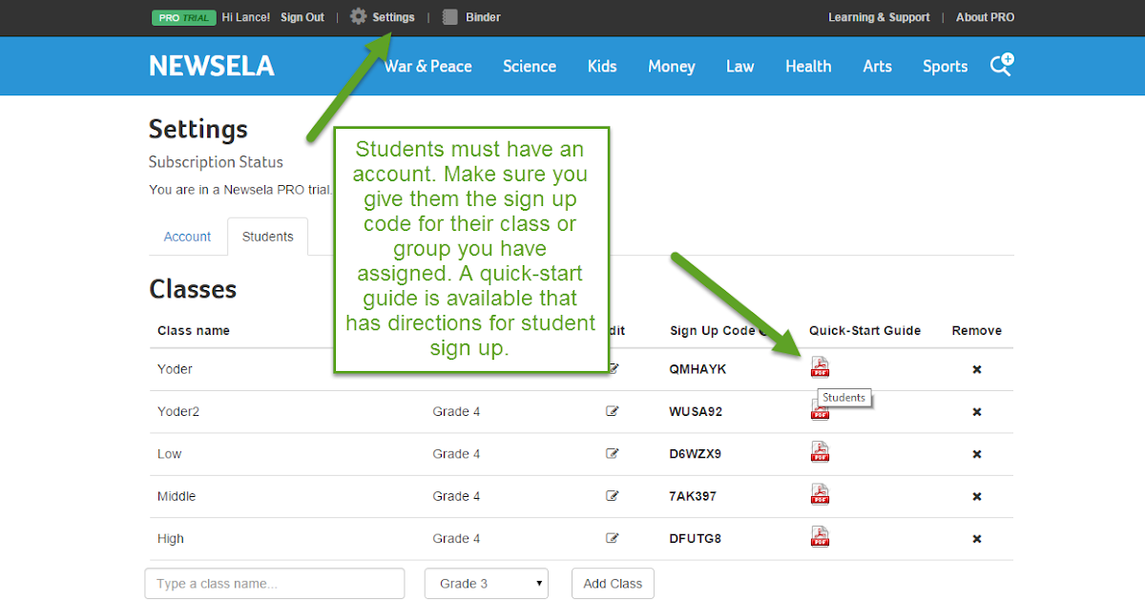Remove the Low class
The width and height of the screenshot is (1145, 601).
pos(977,454)
